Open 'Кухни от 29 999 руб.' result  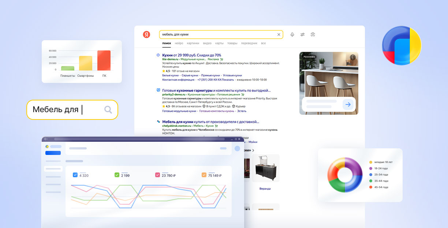(x=191, y=55)
